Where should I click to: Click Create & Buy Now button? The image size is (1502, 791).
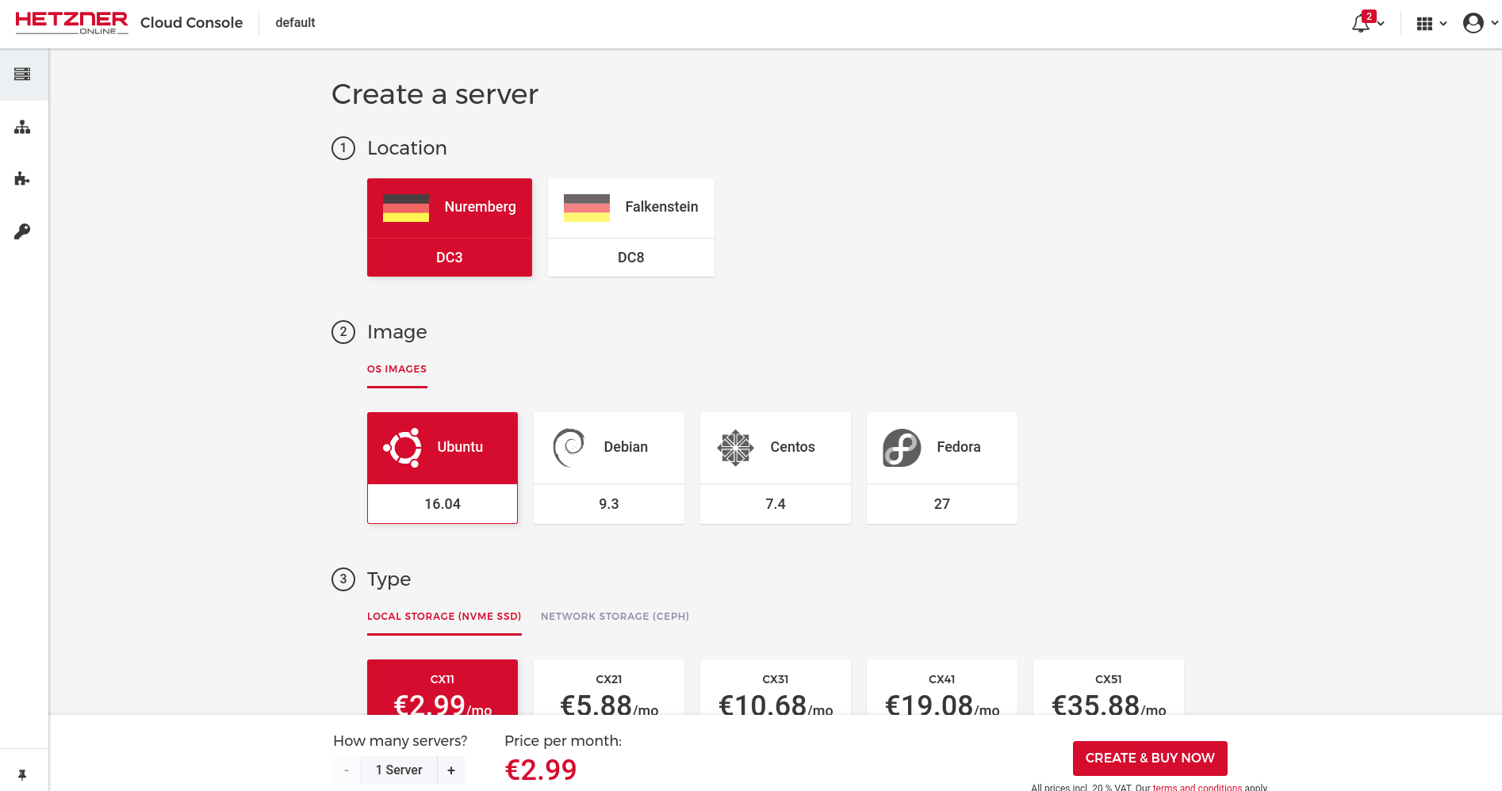tap(1150, 759)
